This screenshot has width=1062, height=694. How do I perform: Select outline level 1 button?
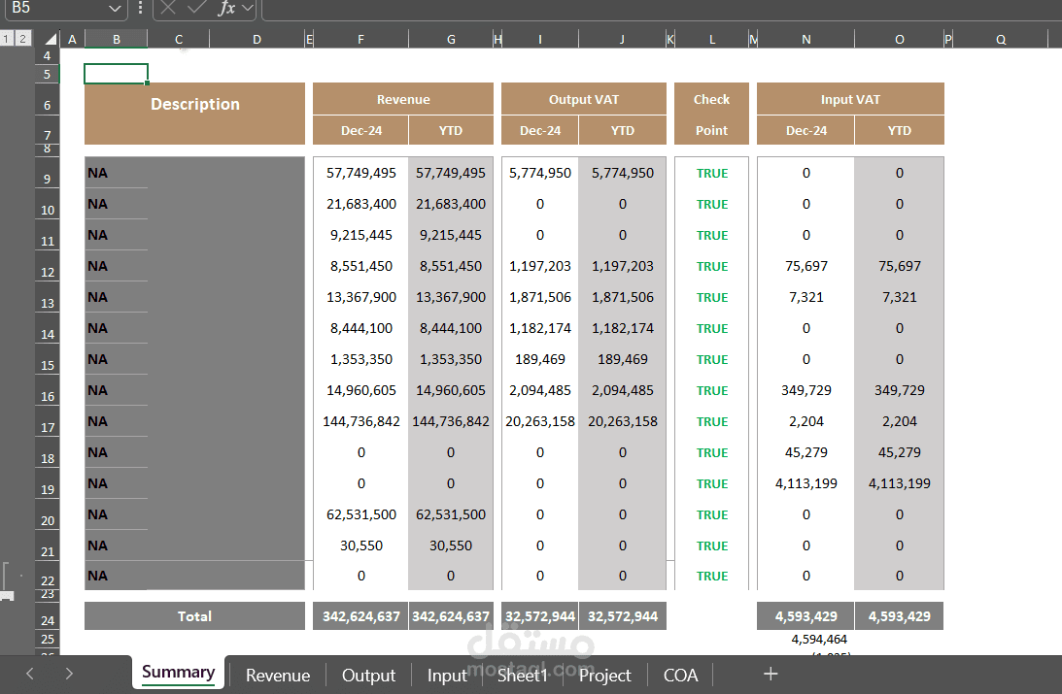6,39
